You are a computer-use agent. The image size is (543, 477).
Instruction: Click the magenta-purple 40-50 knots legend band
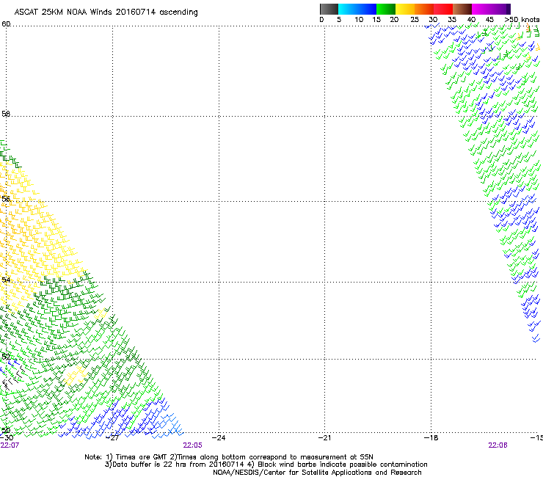point(491,9)
